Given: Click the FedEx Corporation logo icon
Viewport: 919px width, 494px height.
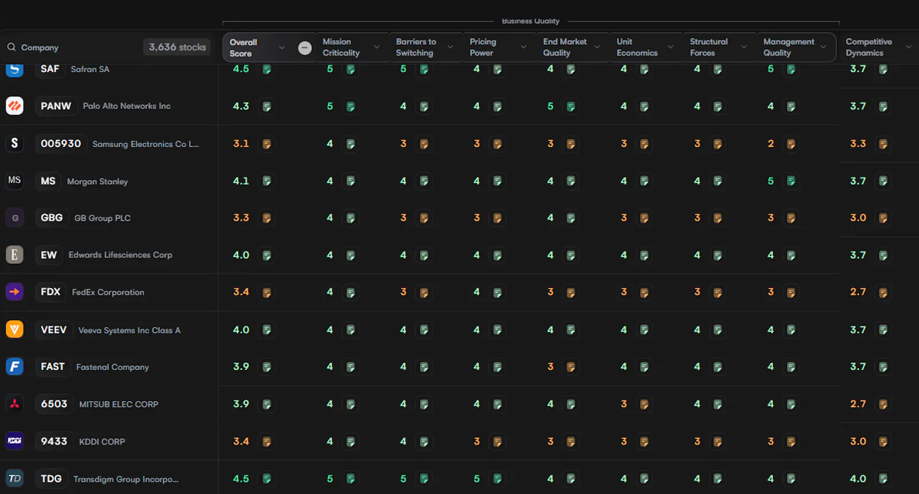Looking at the screenshot, I should [14, 291].
